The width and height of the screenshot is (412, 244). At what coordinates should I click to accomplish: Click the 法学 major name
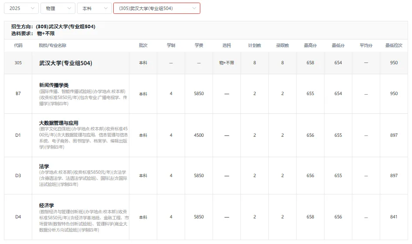click(x=44, y=166)
